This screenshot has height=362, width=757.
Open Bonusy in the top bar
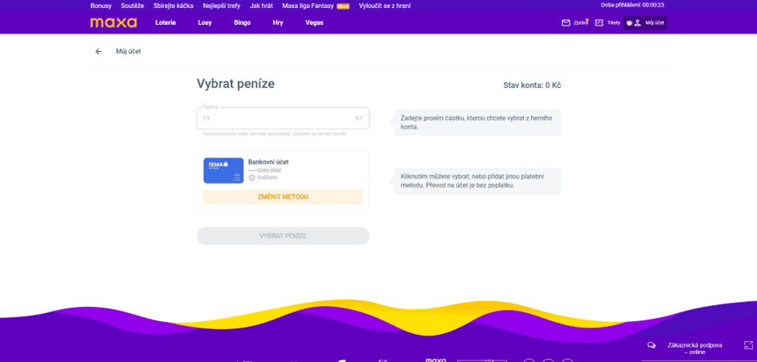click(101, 6)
